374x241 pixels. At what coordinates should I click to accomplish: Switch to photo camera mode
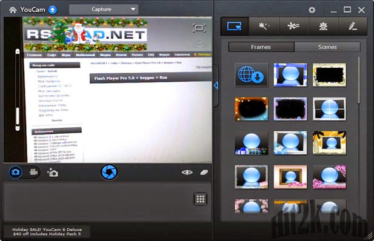point(16,172)
